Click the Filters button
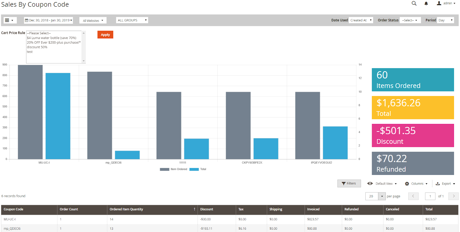Image resolution: width=460 pixels, height=232 pixels. coord(349,184)
